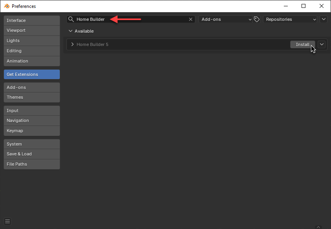Open the Keymap preferences
This screenshot has height=229, width=331.
point(32,131)
